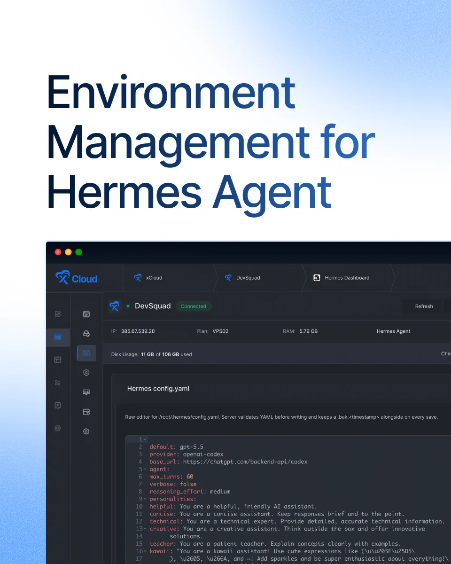Click the IP value 385.67.539.28
The image size is (451, 564).
[x=138, y=331]
